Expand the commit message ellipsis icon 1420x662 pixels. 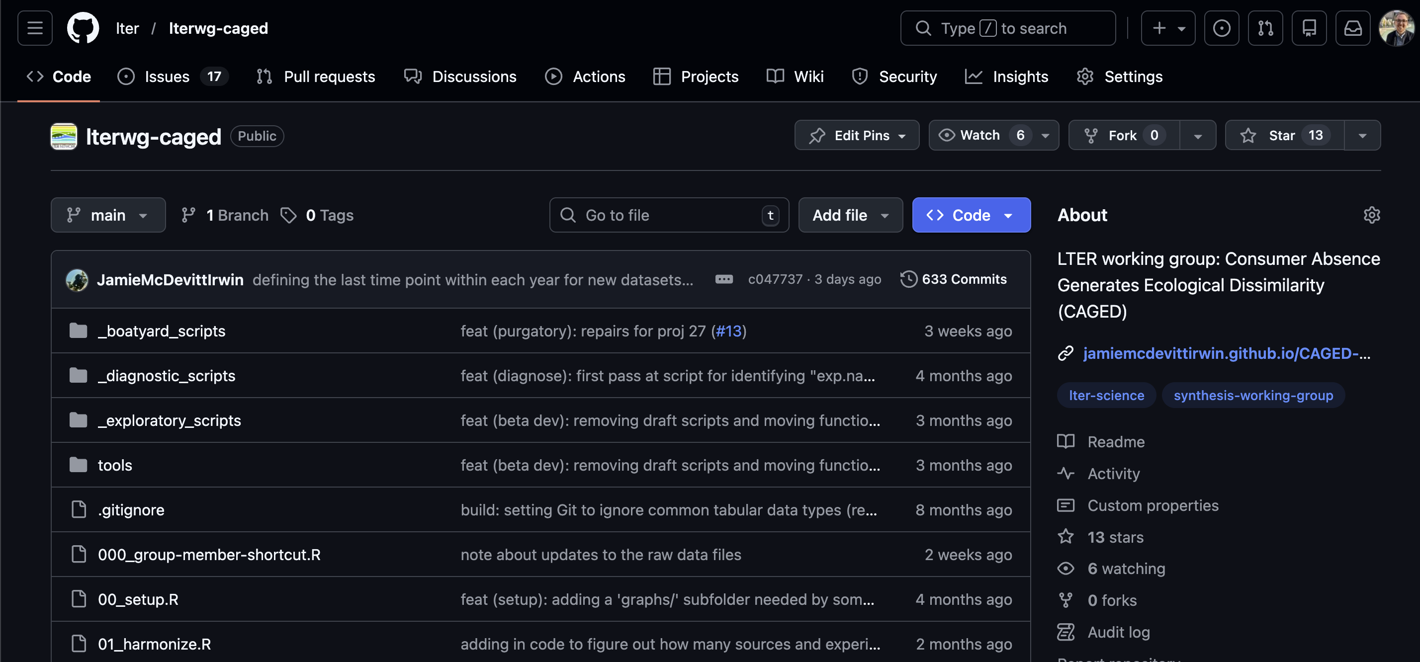pos(723,279)
